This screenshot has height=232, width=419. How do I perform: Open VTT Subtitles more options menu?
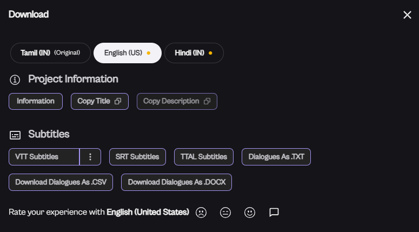90,157
